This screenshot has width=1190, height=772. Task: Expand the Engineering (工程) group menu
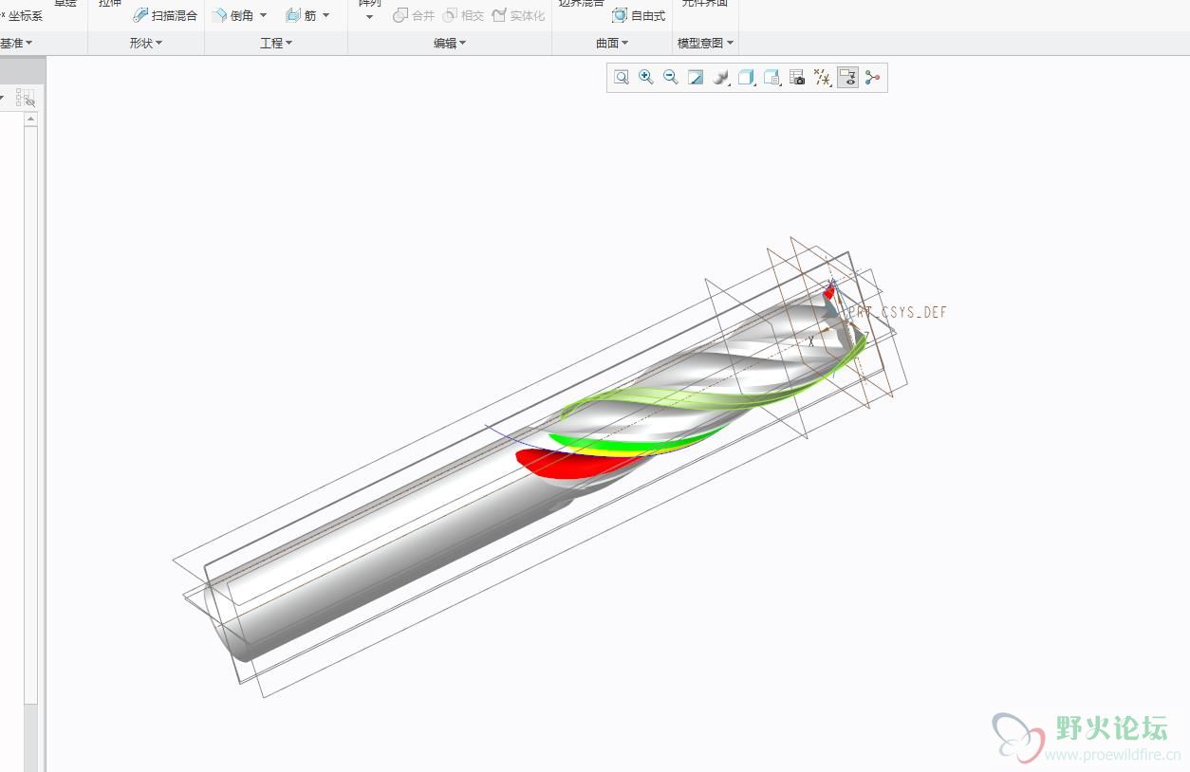pos(276,43)
